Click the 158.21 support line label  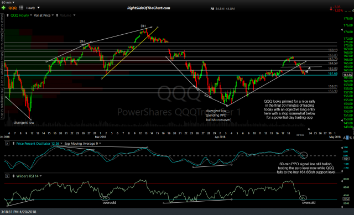(x=333, y=86)
